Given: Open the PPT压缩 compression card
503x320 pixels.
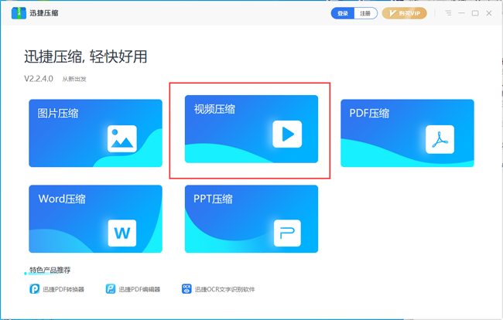Looking at the screenshot, I should point(251,219).
